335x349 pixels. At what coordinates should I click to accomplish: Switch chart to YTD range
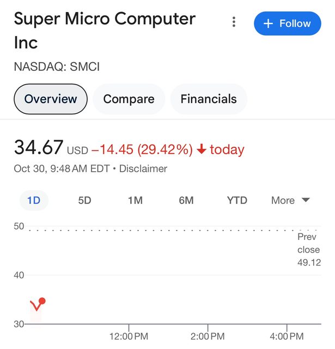237,200
